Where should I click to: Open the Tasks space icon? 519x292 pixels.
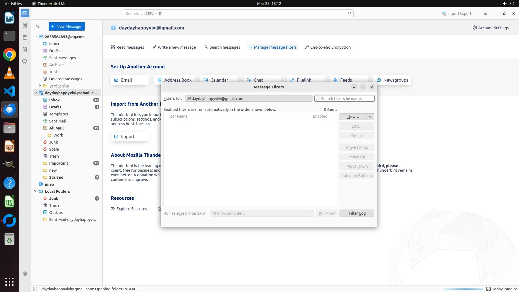pyautogui.click(x=25, y=50)
